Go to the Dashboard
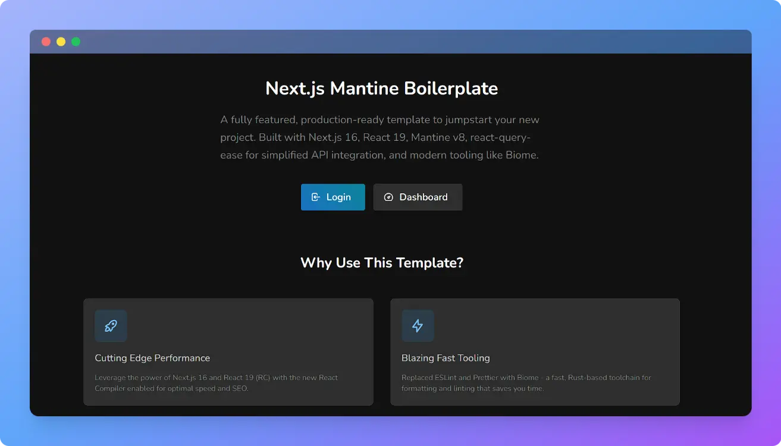This screenshot has height=446, width=781. pos(418,197)
